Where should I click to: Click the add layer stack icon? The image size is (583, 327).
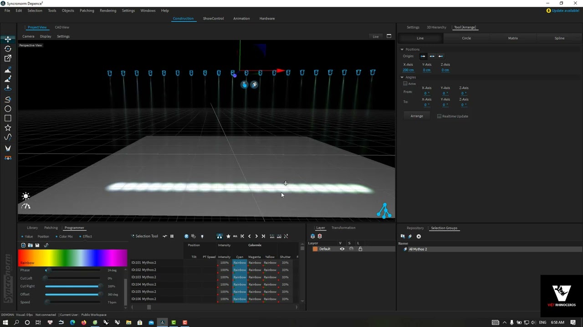312,236
